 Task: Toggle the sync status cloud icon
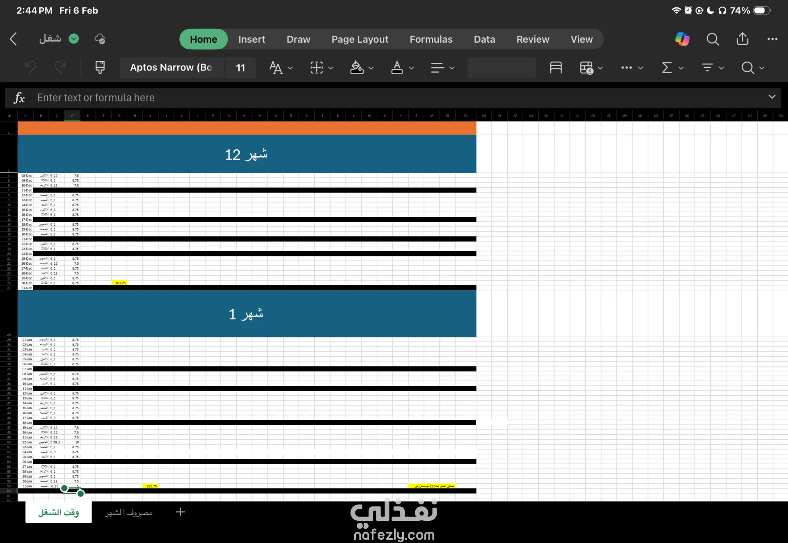pyautogui.click(x=100, y=39)
